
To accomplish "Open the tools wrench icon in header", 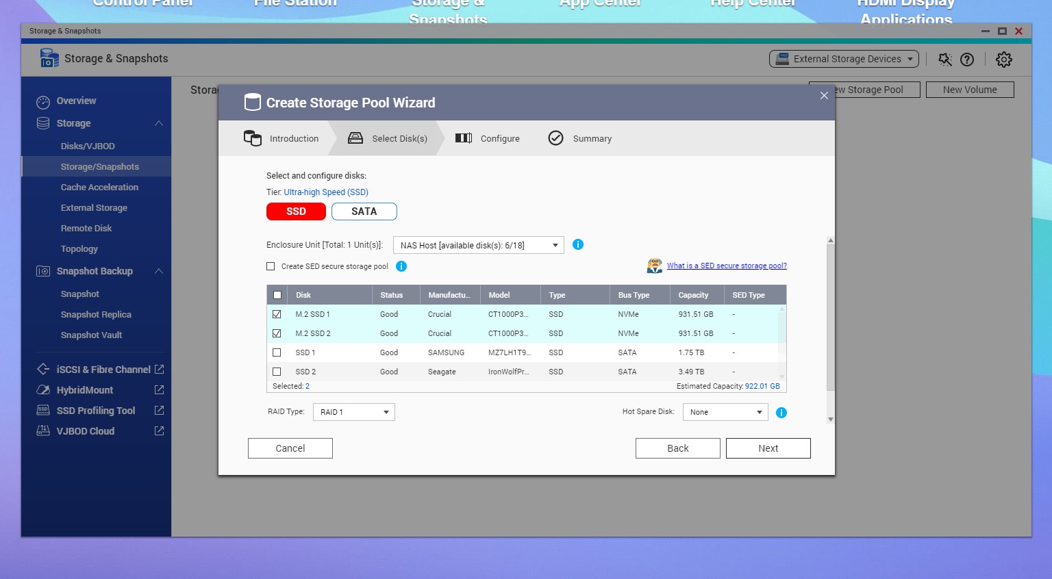I will click(x=945, y=60).
